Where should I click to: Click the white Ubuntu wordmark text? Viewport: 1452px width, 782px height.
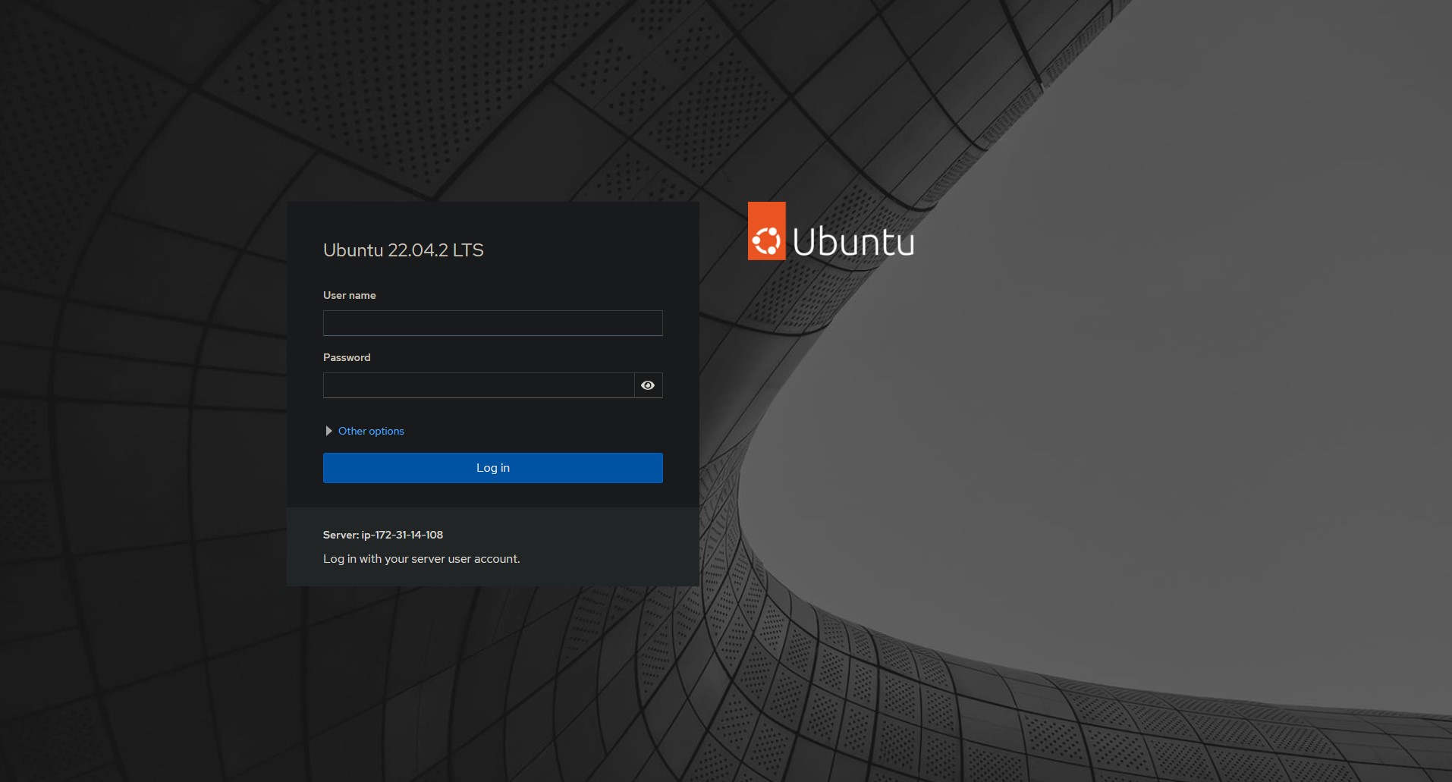[x=853, y=243]
